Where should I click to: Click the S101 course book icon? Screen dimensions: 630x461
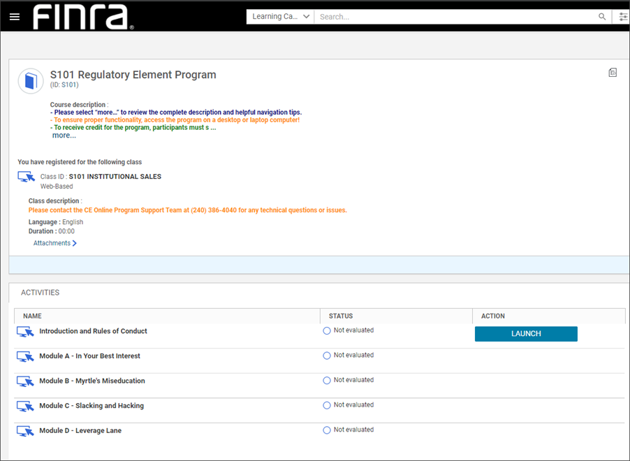tap(31, 81)
